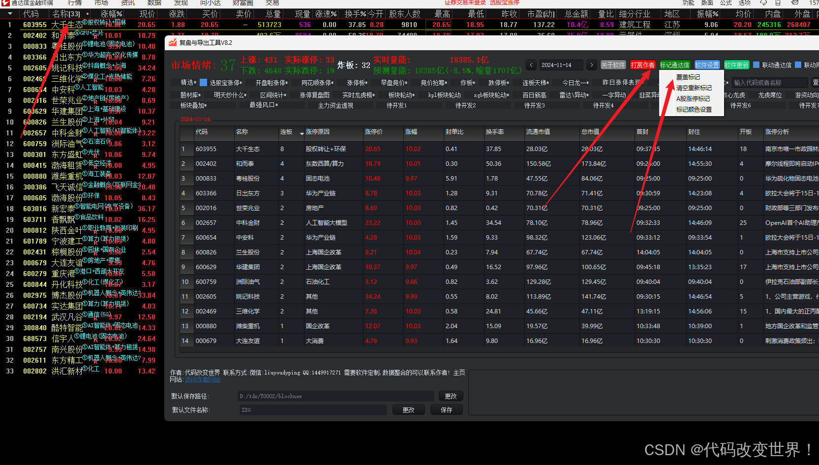Open the 竞价抢筹* tab
Image resolution: width=819 pixels, height=465 pixels.
434,83
